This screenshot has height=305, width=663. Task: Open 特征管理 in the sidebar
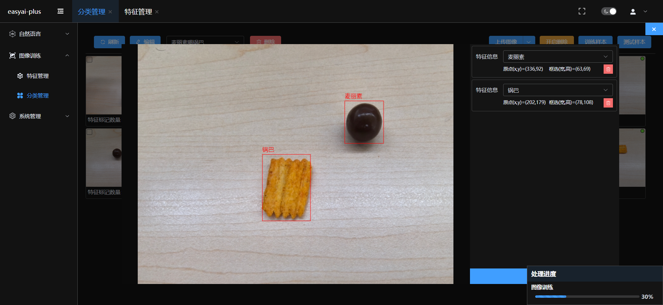38,76
